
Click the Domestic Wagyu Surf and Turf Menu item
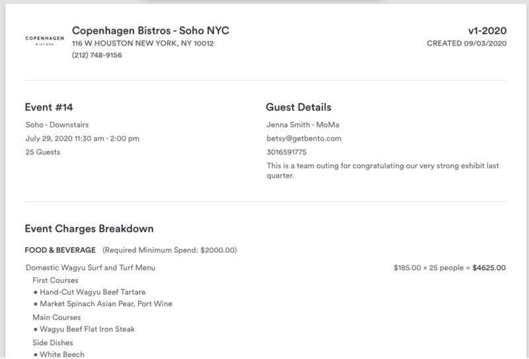[90, 268]
